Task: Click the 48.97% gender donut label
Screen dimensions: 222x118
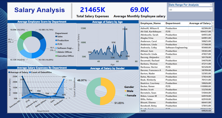Action: pos(82,80)
